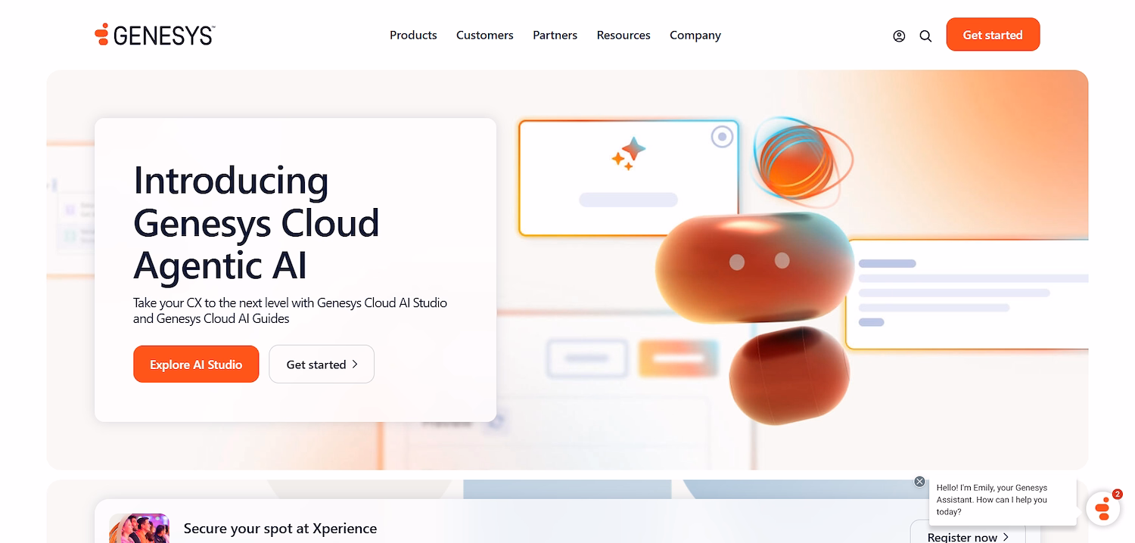Open the Company navigation dropdown
1135x543 pixels.
(x=695, y=35)
